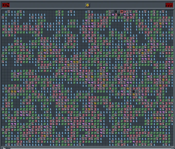
Task: Click the 3 ending the '5 5 3' run
Action: point(163,118)
